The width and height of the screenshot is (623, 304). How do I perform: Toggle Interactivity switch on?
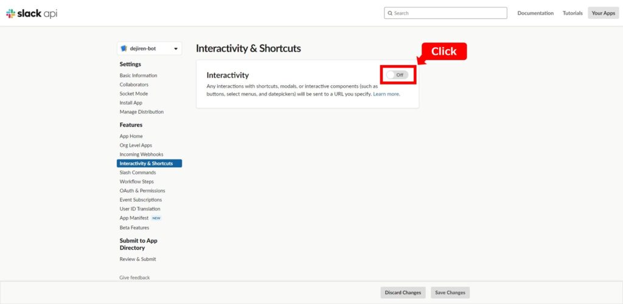(x=397, y=75)
